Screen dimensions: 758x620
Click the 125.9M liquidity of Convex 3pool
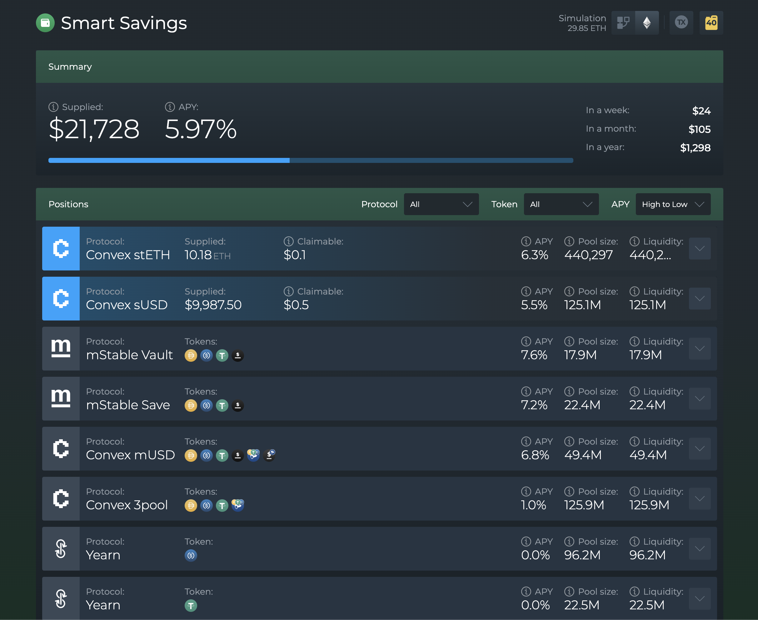click(x=649, y=505)
